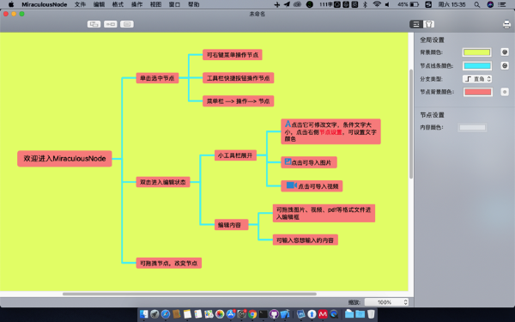This screenshot has height=322, width=515.
Task: Select the 双击进入编辑状态 node
Action: (163, 182)
